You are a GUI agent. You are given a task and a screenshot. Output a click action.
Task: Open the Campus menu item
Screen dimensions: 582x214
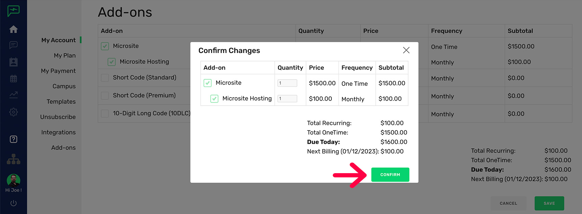(x=64, y=86)
